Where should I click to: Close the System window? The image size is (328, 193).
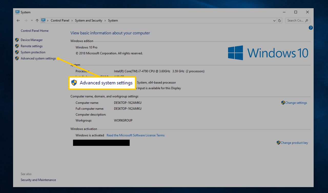pyautogui.click(x=307, y=12)
